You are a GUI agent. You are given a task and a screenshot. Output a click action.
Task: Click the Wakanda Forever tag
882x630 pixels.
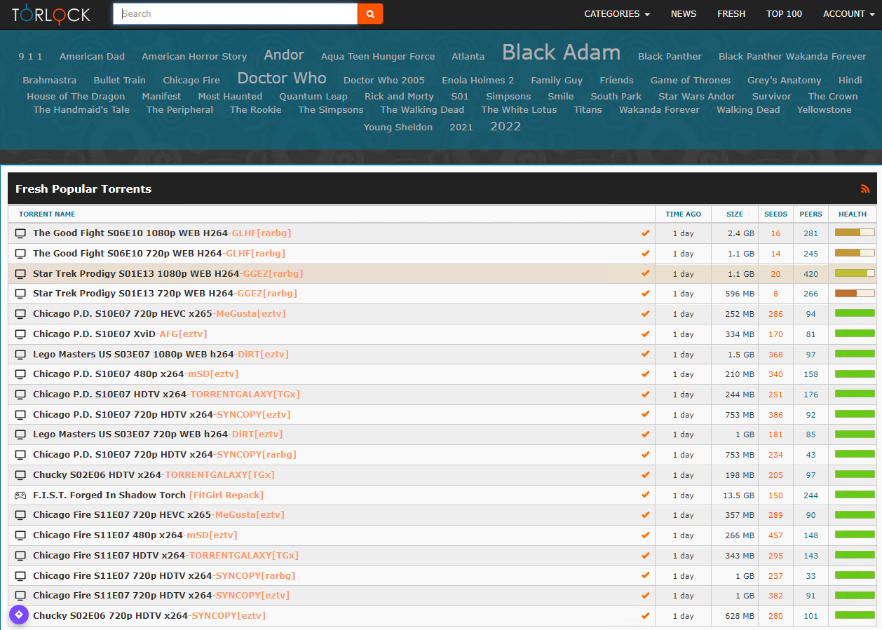[659, 109]
